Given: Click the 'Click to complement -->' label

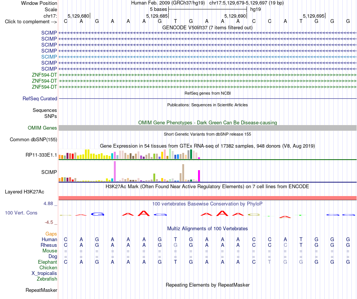Looking at the screenshot, I should click(x=31, y=22).
